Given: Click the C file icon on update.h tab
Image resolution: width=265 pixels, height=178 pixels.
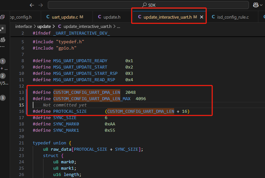Looking at the screenshot, I should [100, 17].
